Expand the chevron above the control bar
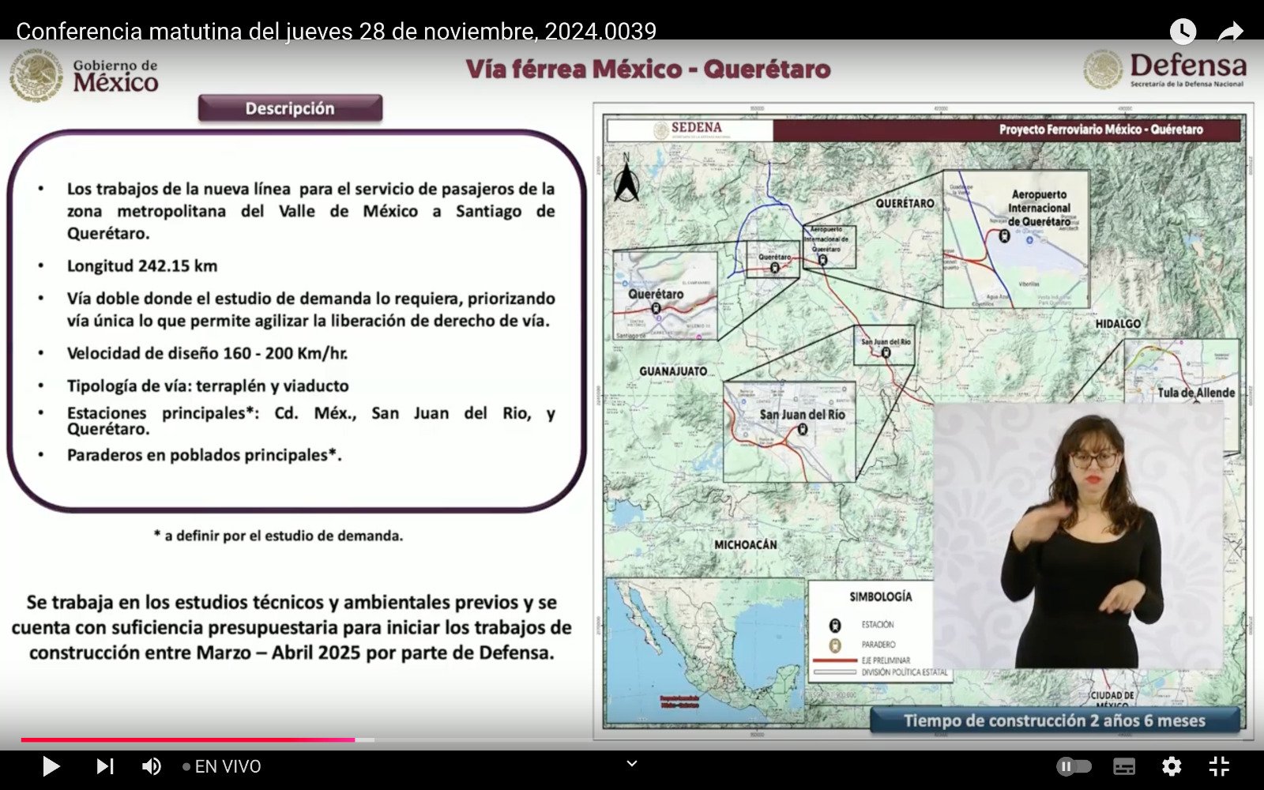 tap(631, 763)
